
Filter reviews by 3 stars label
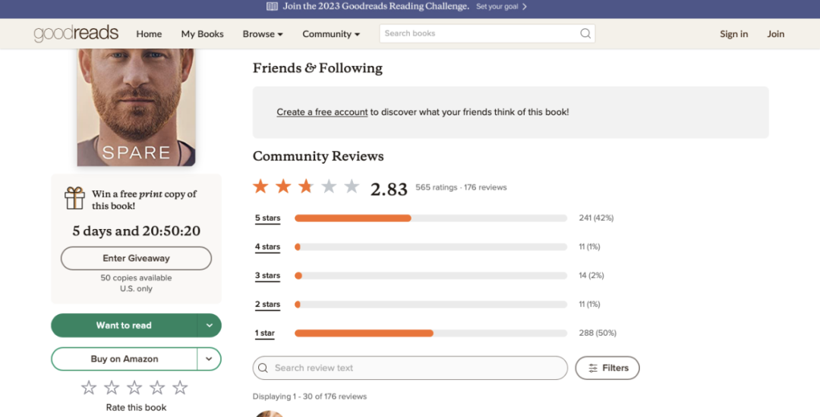tap(267, 275)
